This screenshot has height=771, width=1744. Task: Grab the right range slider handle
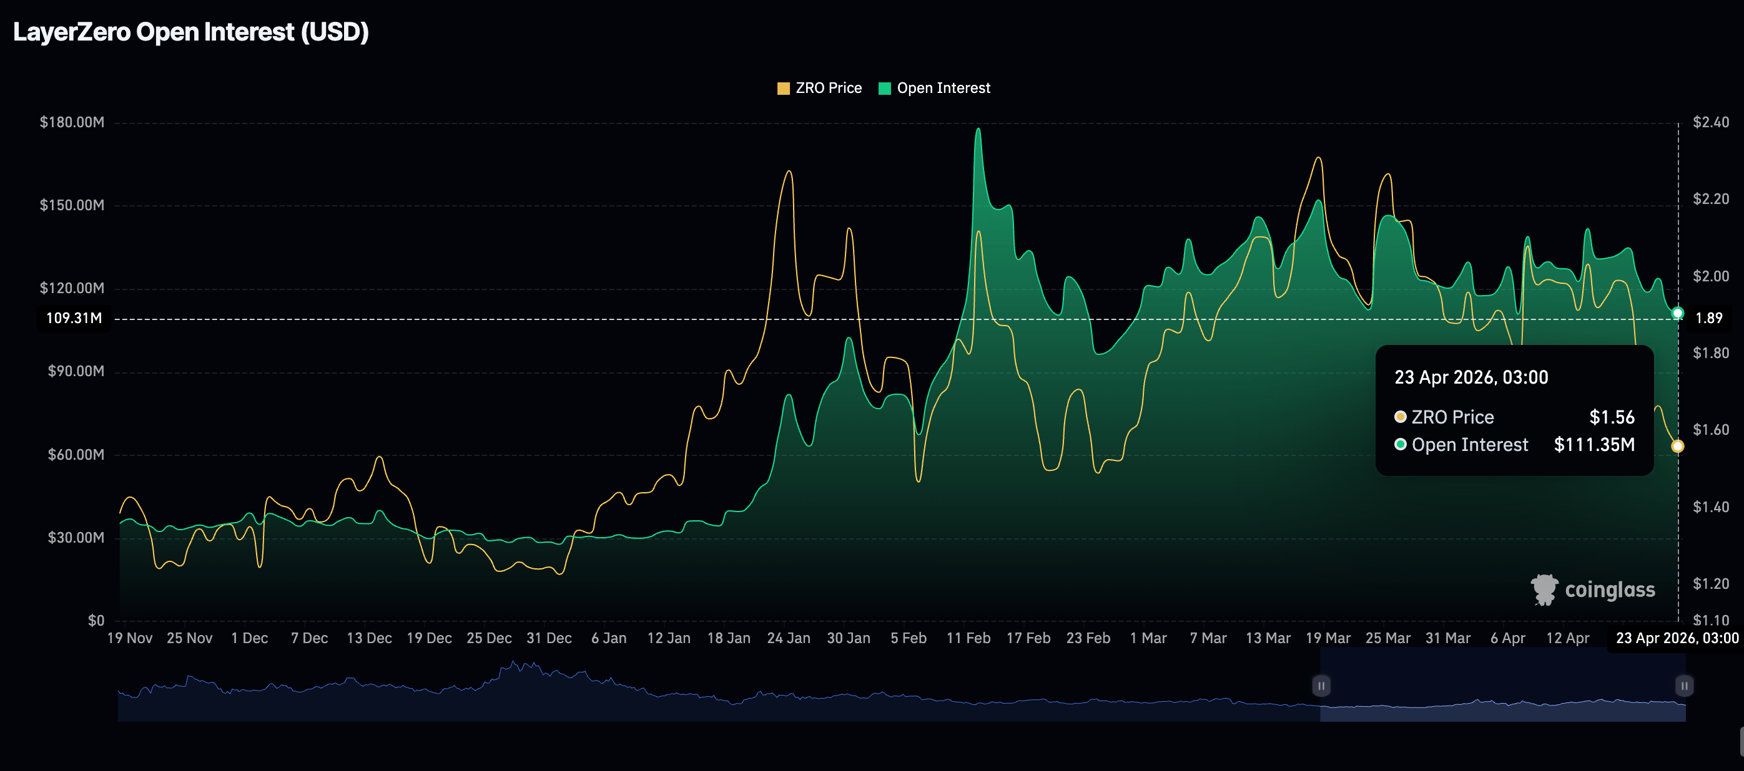click(x=1684, y=686)
